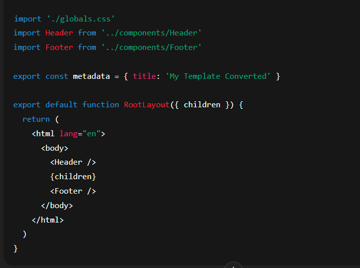
Task: Click the 'title' property key
Action: (145, 76)
